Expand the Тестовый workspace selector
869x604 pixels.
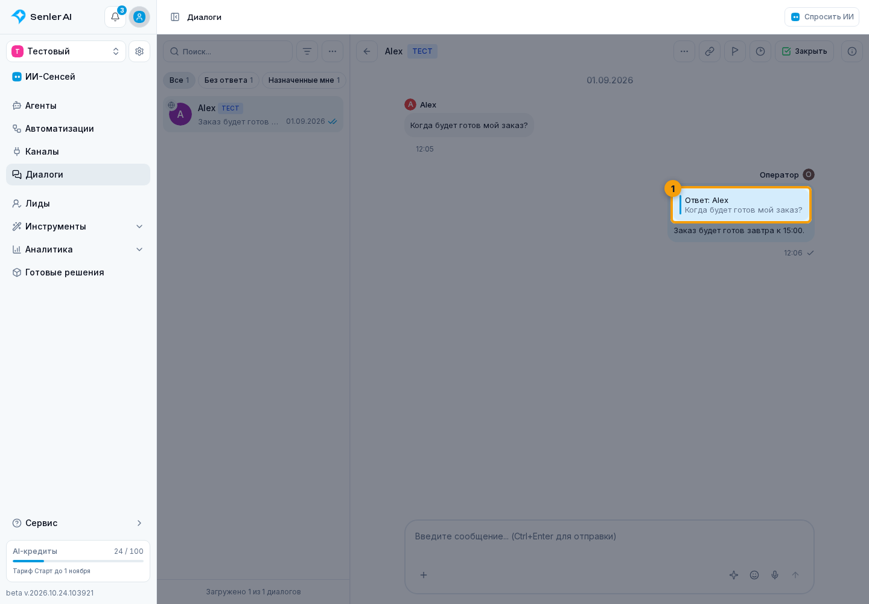(x=66, y=51)
